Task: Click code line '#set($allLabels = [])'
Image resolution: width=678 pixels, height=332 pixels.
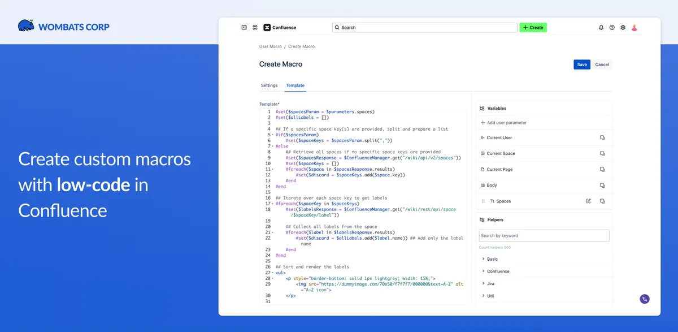Action: click(x=302, y=118)
